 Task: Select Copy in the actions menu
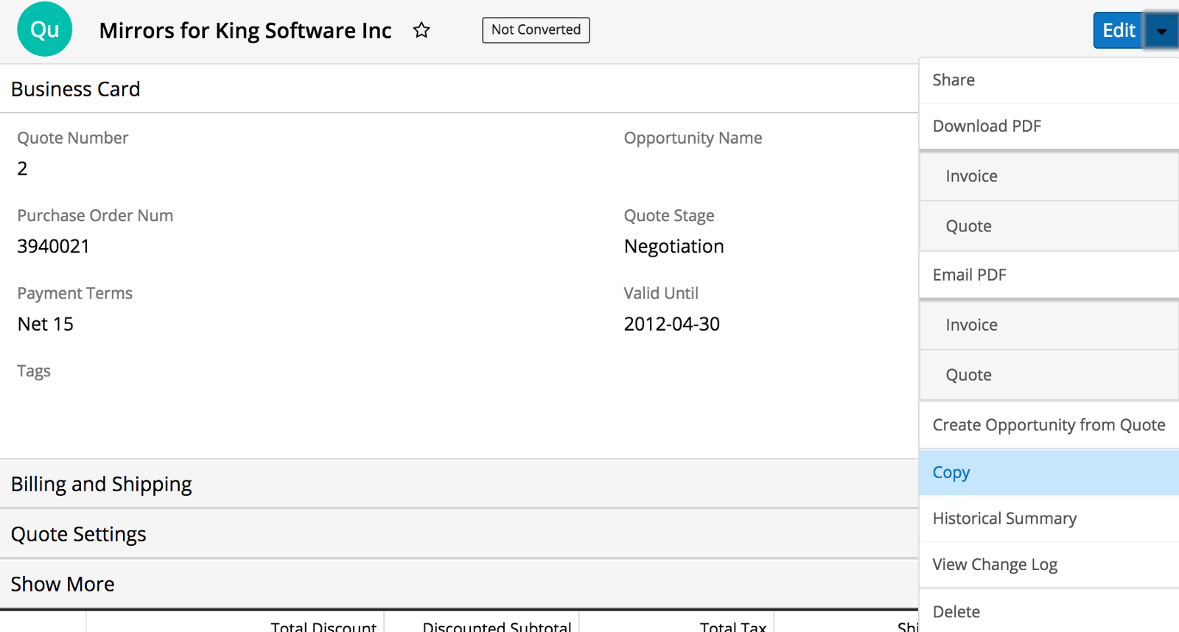pyautogui.click(x=951, y=472)
